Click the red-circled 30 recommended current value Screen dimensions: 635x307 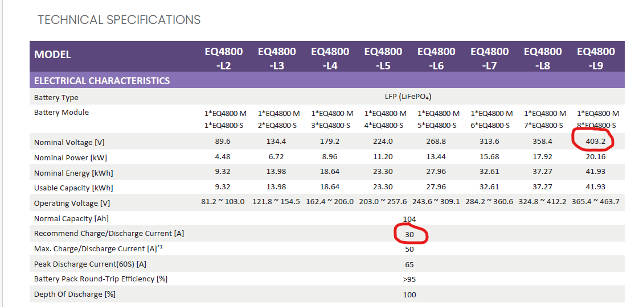point(409,234)
